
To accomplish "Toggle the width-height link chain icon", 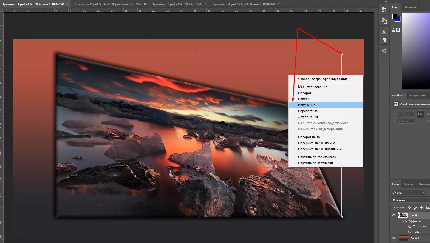I will click(x=420, y=114).
